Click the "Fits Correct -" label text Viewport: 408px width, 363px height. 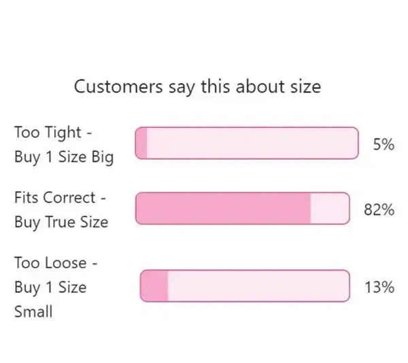coord(60,197)
